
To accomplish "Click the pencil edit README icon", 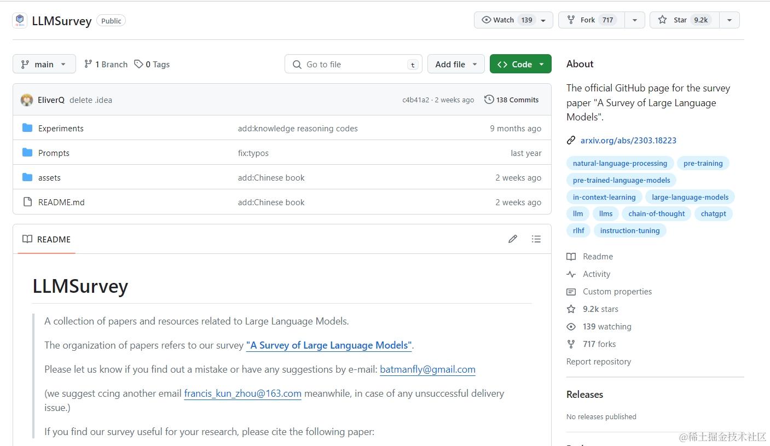I will point(513,239).
